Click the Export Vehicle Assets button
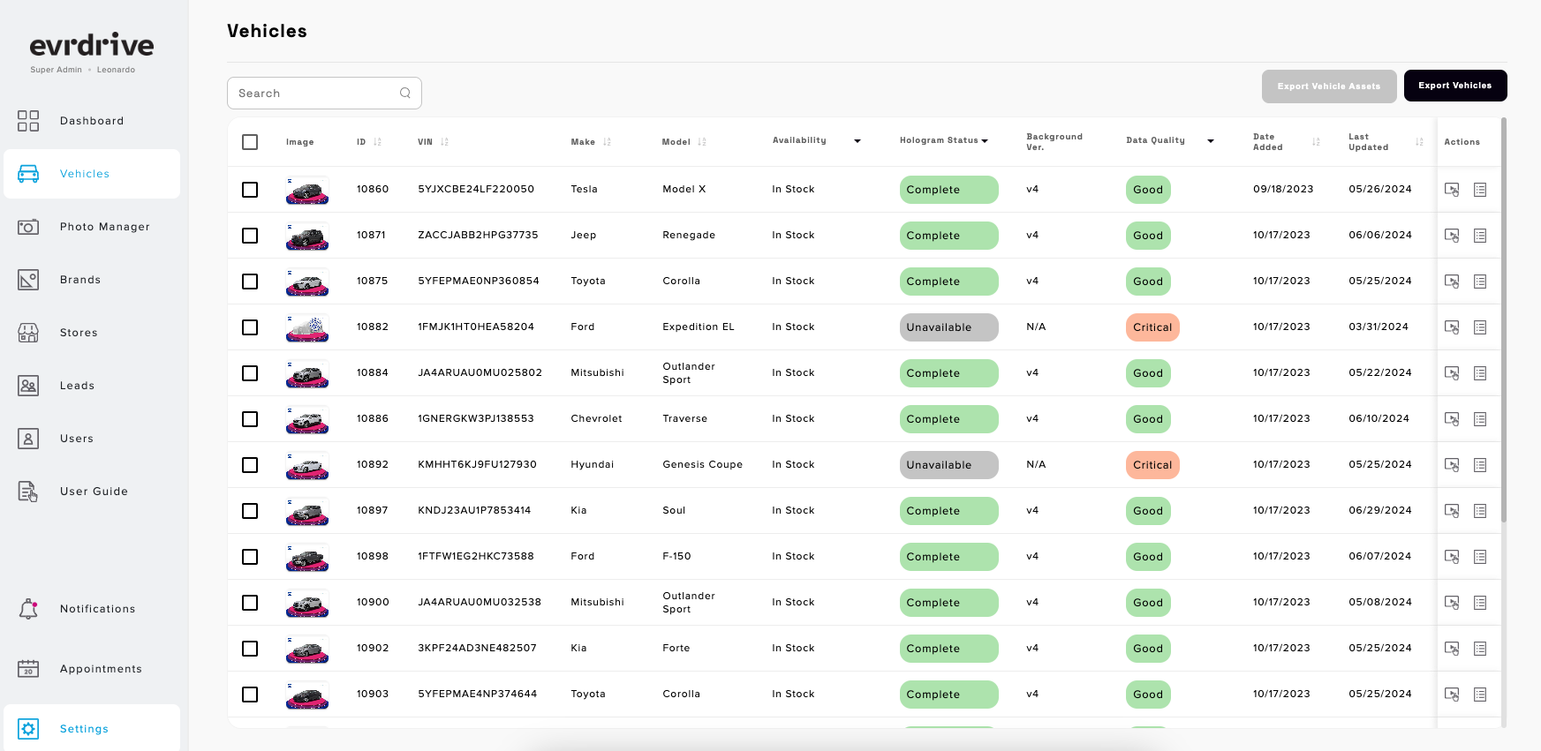The height and width of the screenshot is (751, 1541). click(1329, 86)
